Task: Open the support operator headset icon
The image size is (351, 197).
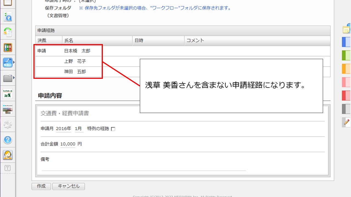Action: (x=8, y=155)
